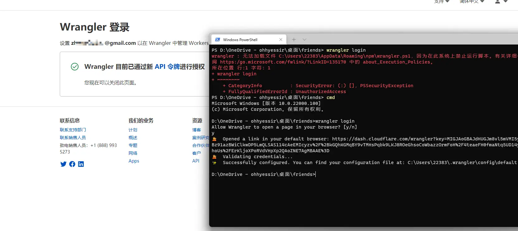
Task: Click the red UnauthorizedAccess error line
Action: 284,92
